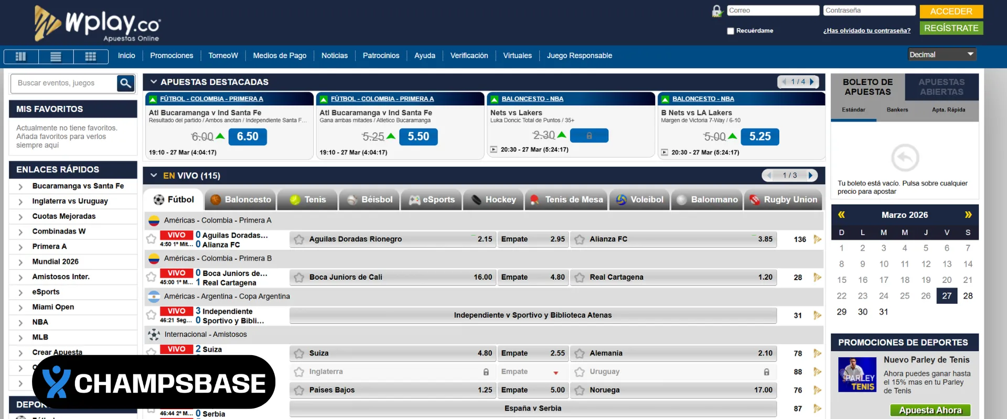Expand NBA quick link chevron
Screen dimensions: 1007x419
(x=20, y=323)
